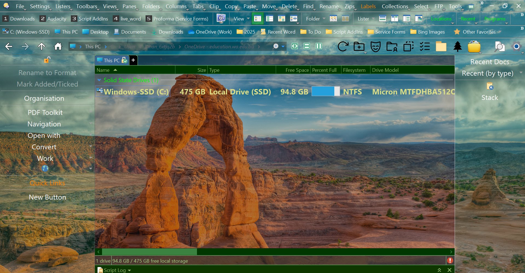
Task: Open the Script Log dropdown
Action: tap(129, 270)
